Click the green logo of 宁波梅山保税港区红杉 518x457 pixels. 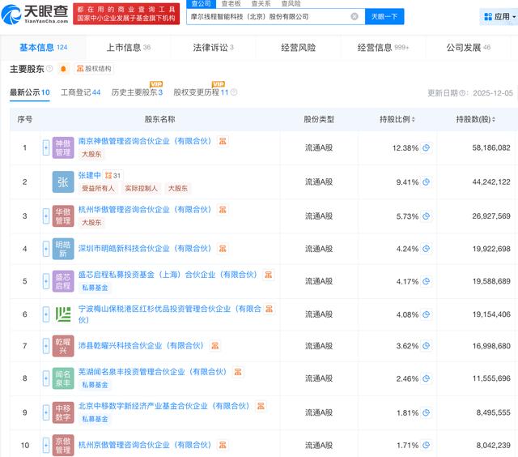pos(63,314)
